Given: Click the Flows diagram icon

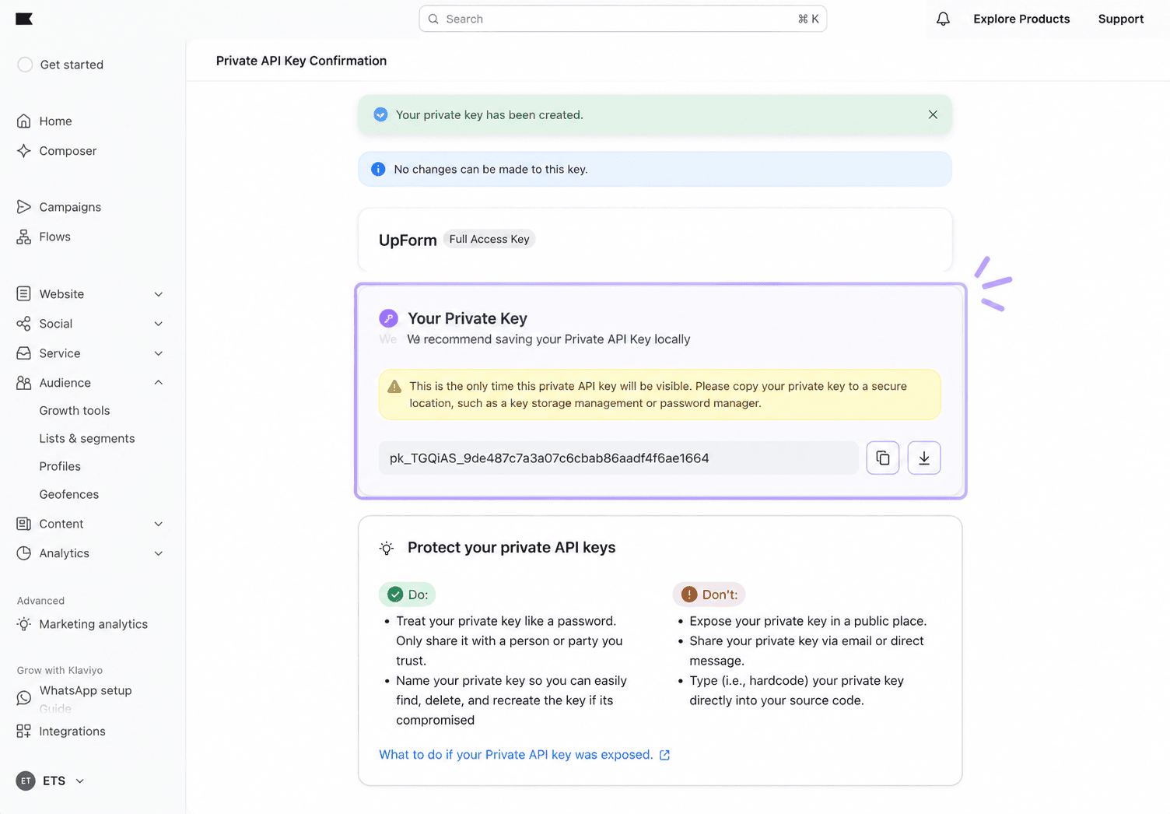Looking at the screenshot, I should click(x=24, y=237).
